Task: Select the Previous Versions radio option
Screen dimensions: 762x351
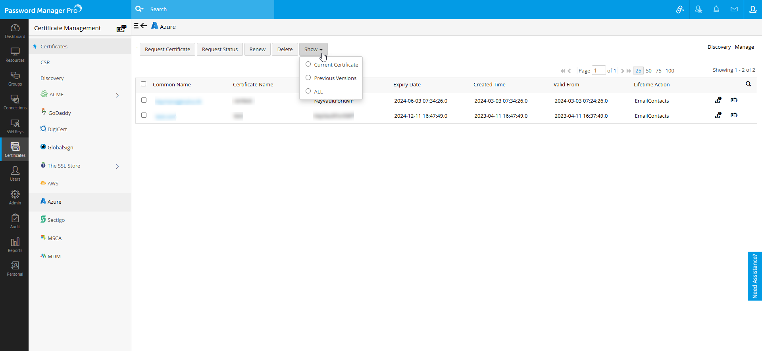Action: click(x=308, y=78)
